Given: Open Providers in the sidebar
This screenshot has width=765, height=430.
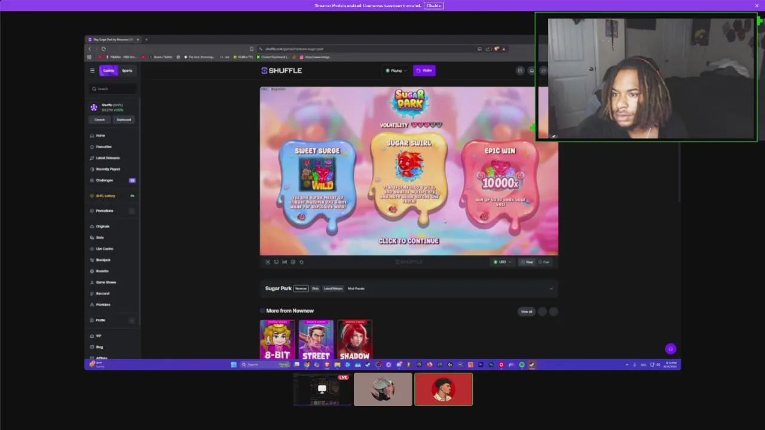Looking at the screenshot, I should [103, 305].
